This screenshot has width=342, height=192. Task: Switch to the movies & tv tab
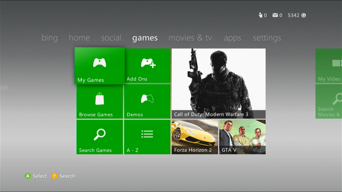(190, 38)
